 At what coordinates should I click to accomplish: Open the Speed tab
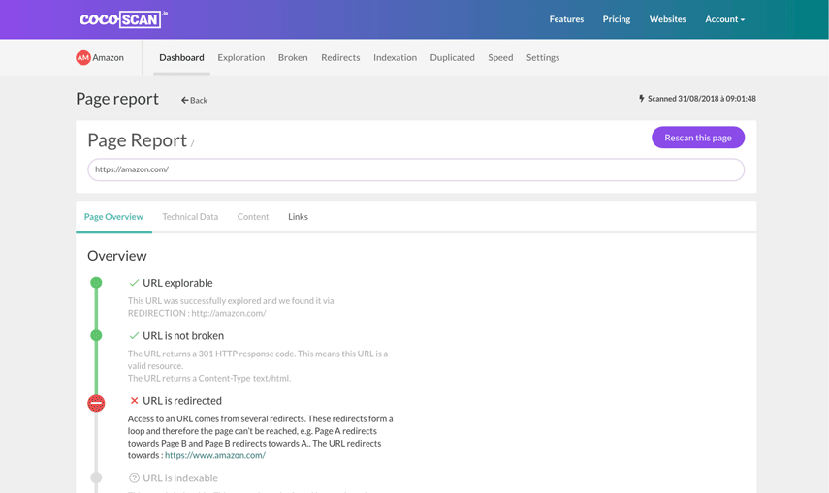pyautogui.click(x=500, y=57)
